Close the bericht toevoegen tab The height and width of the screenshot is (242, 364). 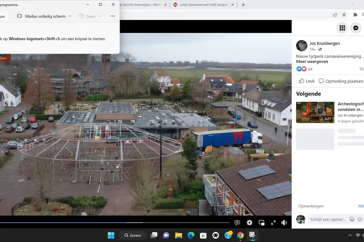point(165,5)
